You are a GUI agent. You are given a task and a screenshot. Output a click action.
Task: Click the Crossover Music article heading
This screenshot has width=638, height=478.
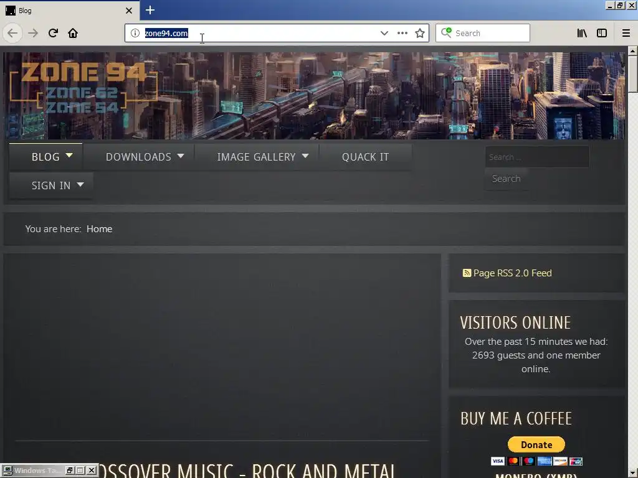(247, 471)
